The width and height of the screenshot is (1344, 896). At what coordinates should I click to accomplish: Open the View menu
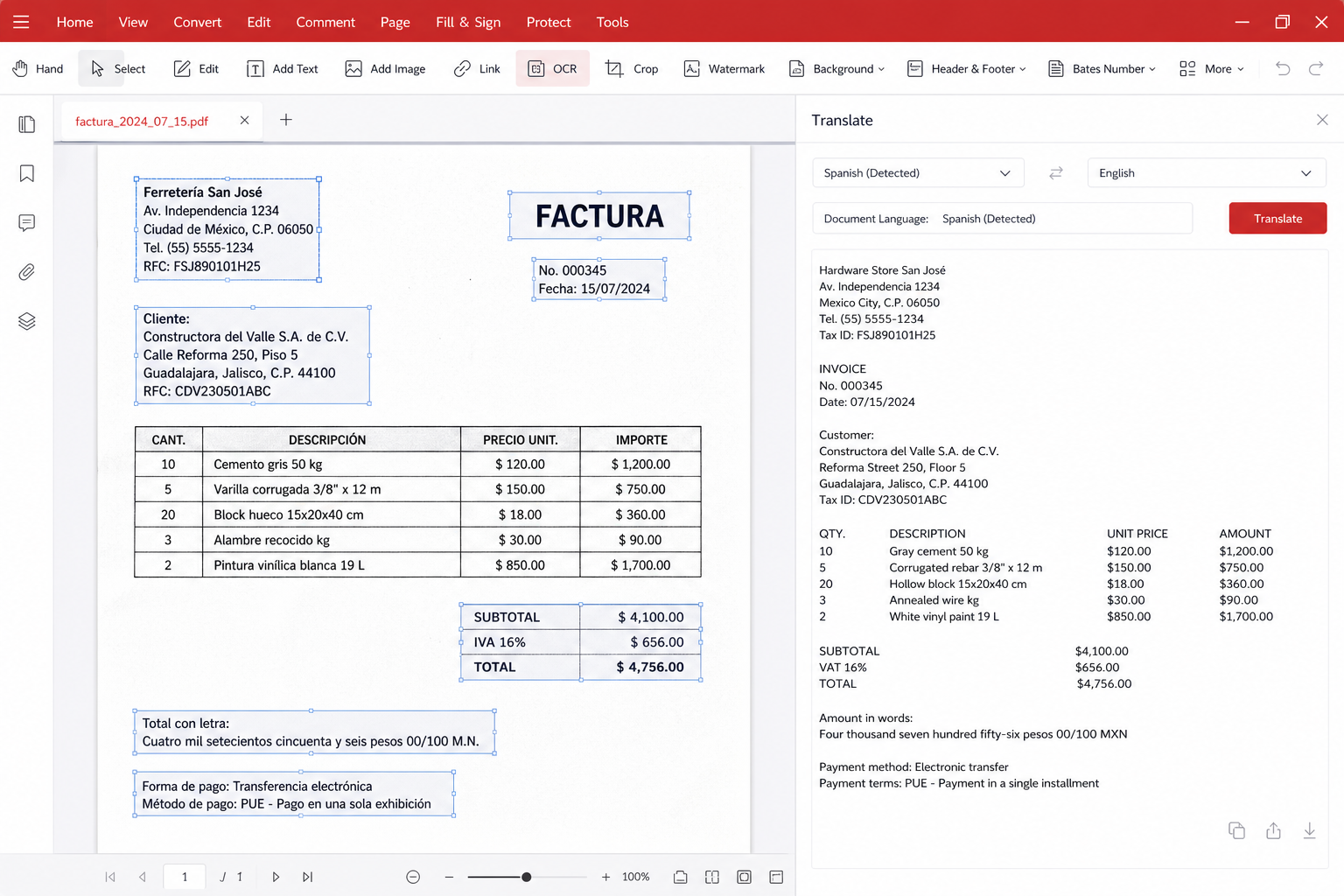[x=133, y=22]
